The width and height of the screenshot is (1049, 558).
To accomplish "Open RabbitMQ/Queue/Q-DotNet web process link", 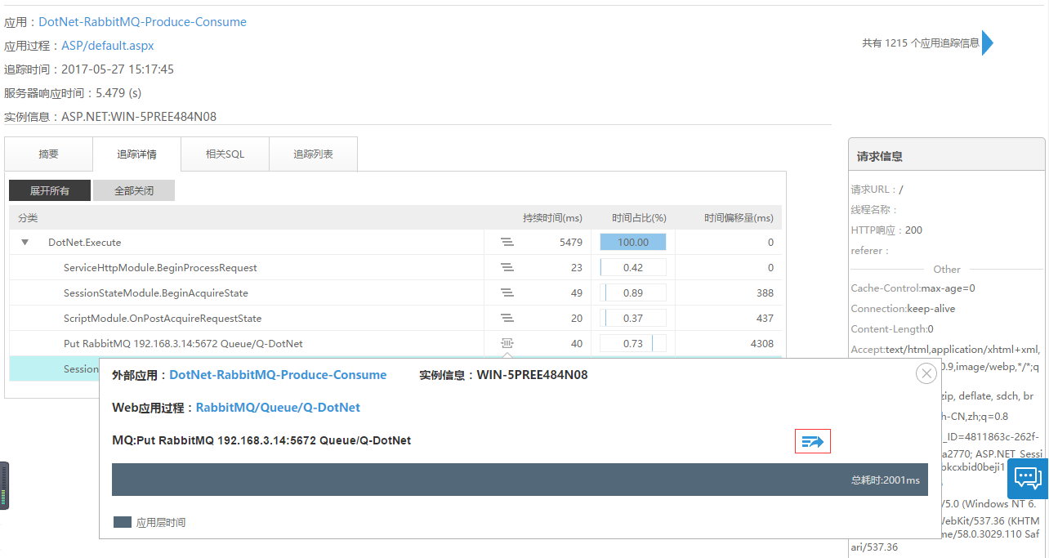I will pyautogui.click(x=278, y=408).
